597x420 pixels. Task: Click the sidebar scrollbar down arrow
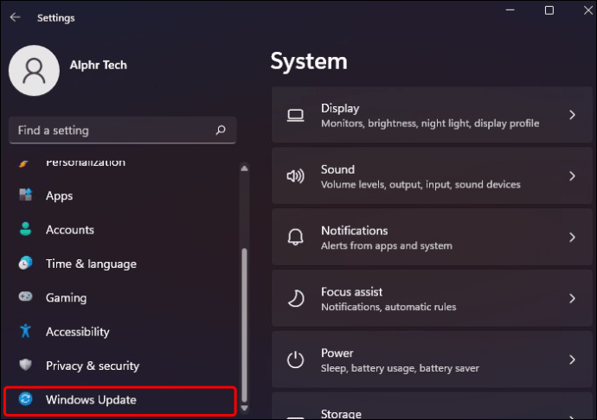pyautogui.click(x=244, y=407)
